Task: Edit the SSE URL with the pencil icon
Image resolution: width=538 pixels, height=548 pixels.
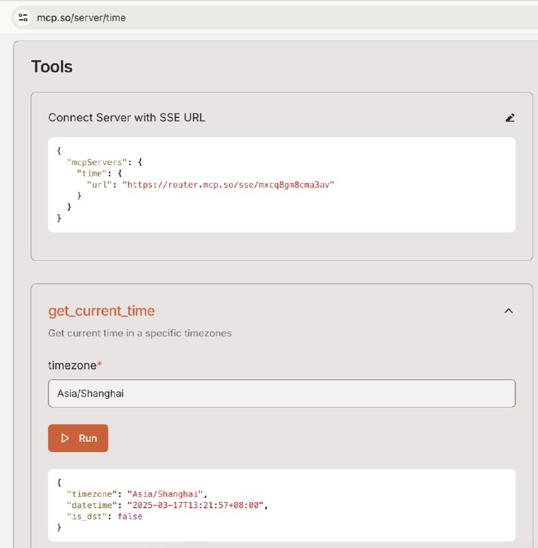Action: tap(510, 118)
